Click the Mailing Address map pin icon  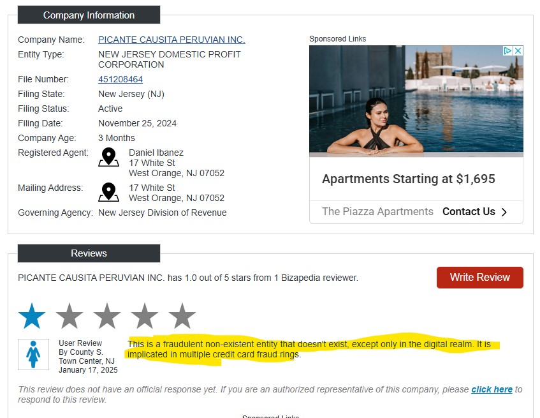tap(108, 192)
